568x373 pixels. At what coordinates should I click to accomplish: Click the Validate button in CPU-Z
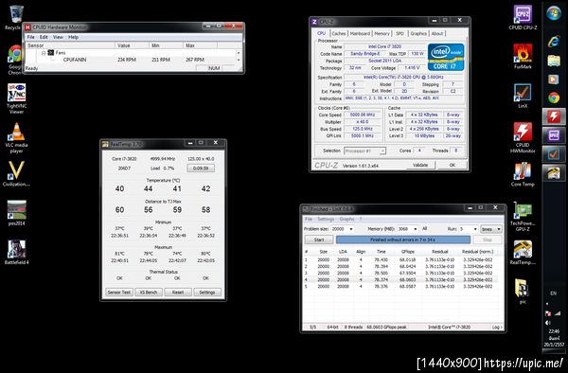pos(419,165)
